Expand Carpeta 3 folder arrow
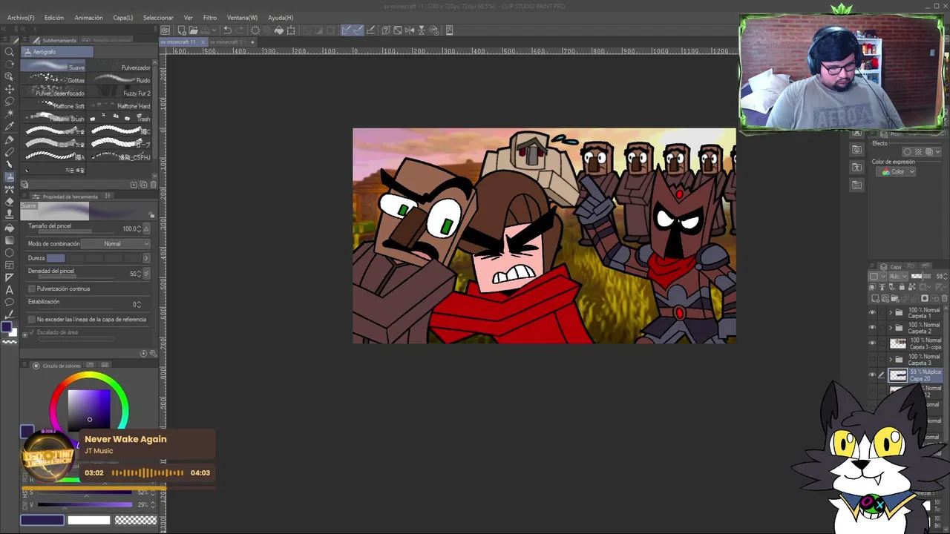Image resolution: width=950 pixels, height=534 pixels. coord(891,359)
